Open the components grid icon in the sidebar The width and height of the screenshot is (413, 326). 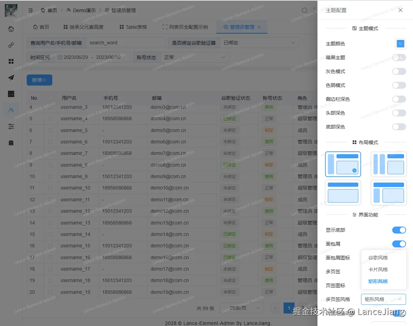pos(11,61)
